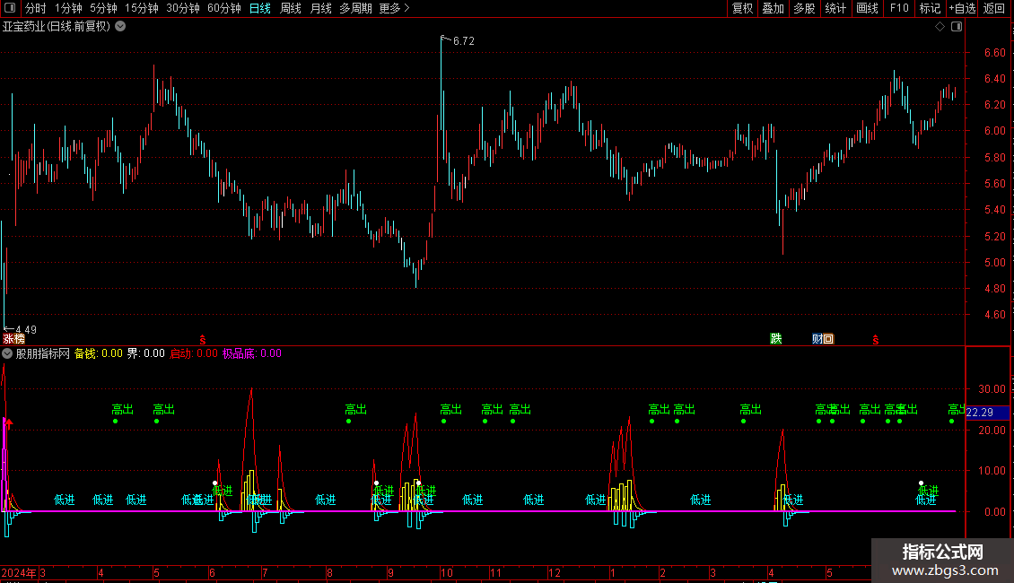Click the red S marker near April 2025
The height and width of the screenshot is (583, 1014).
pos(876,340)
